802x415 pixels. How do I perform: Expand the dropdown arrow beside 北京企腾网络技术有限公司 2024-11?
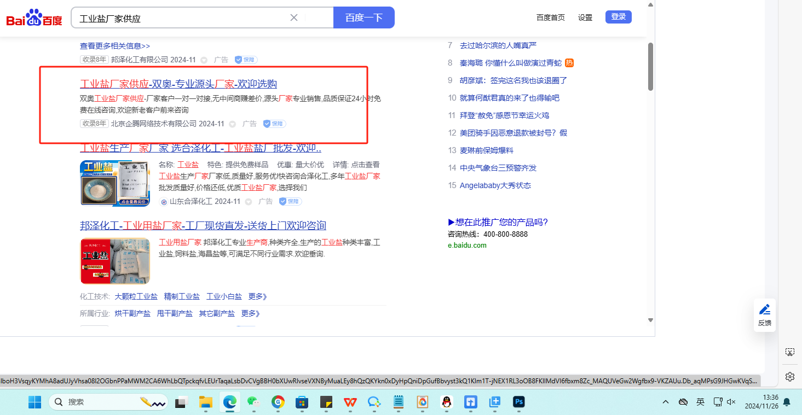coord(232,124)
